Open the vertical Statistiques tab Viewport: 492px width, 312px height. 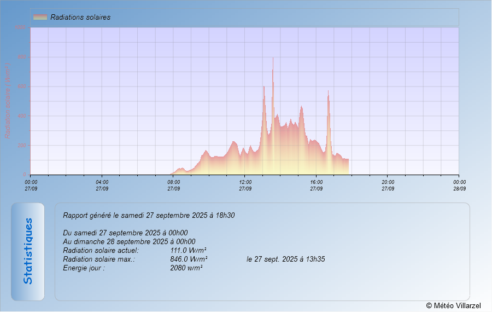(x=28, y=251)
